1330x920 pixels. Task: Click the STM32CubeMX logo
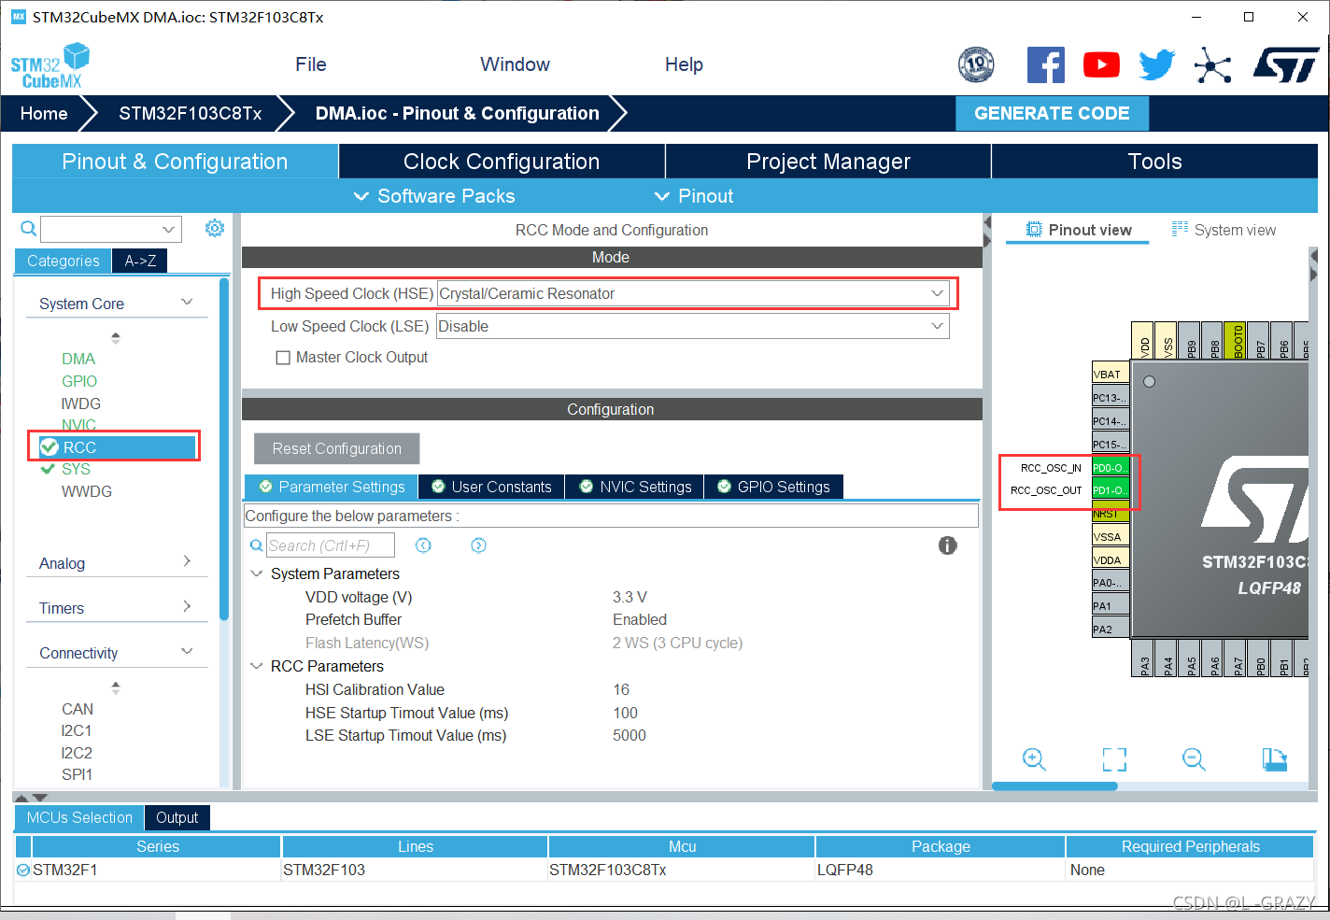(x=50, y=66)
